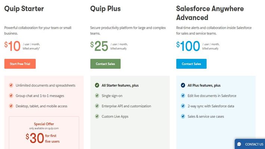Click checkmark beside Edit live documents in Salesforce

pos(183,96)
